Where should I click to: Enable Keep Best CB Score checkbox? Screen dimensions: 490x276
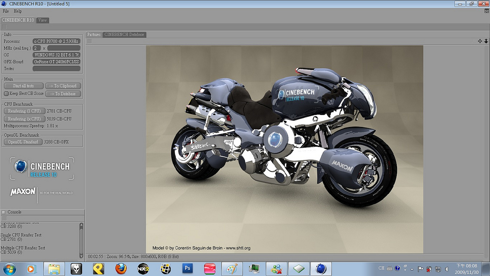point(6,93)
